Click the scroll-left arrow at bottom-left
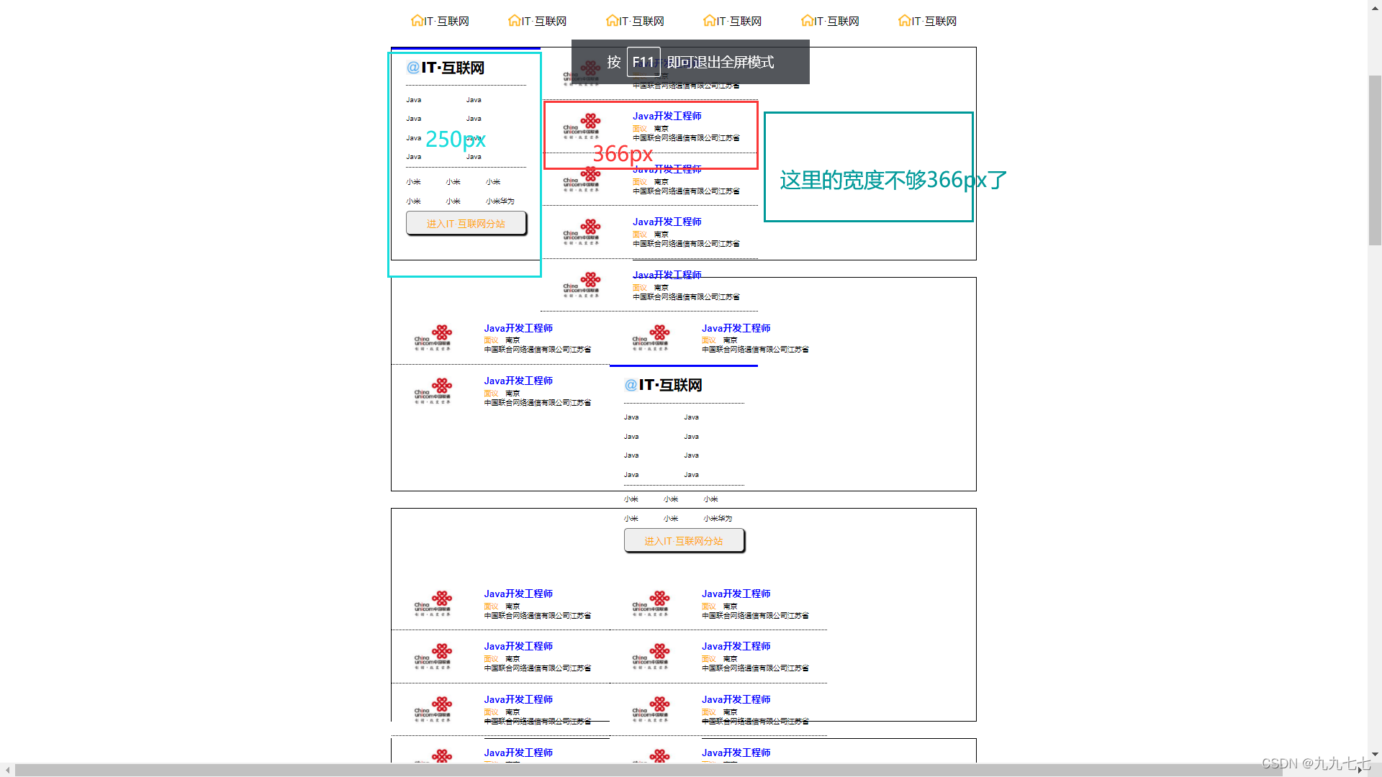The image size is (1382, 777). [x=7, y=770]
